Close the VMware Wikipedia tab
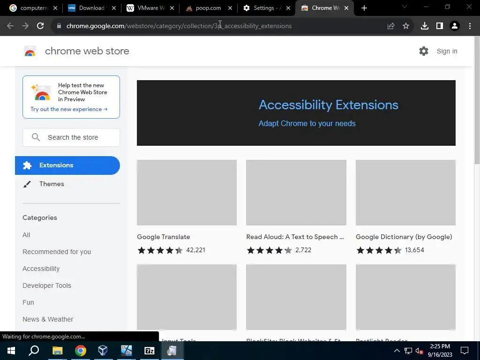Image resolution: width=480 pixels, height=360 pixels. (x=172, y=8)
